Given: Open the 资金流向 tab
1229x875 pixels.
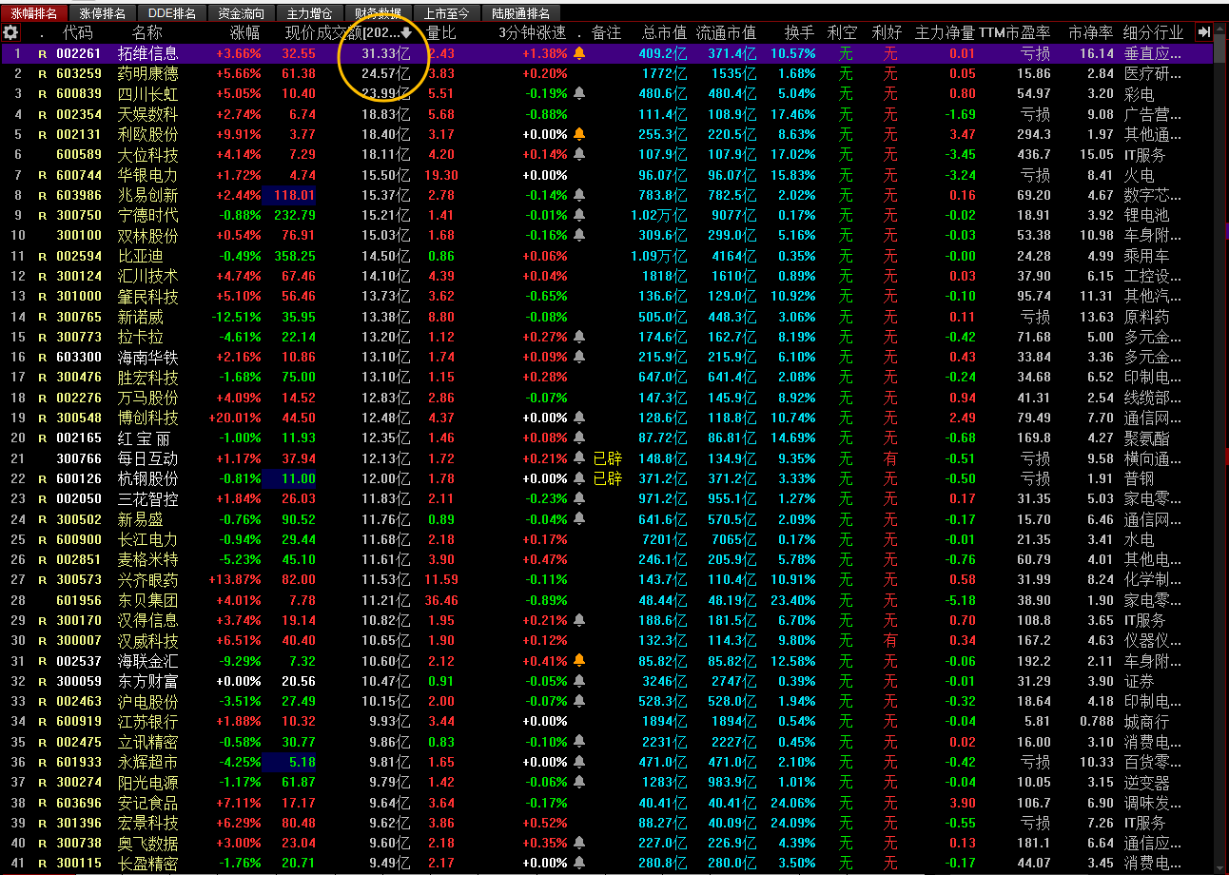Looking at the screenshot, I should [242, 13].
